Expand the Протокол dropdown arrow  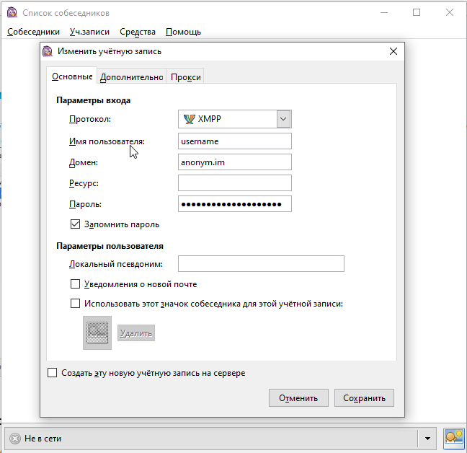[283, 120]
